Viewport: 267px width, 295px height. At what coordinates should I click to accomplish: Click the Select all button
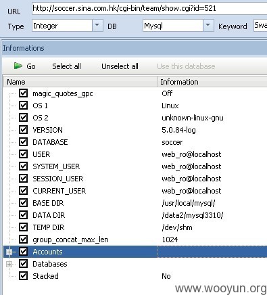(x=66, y=66)
